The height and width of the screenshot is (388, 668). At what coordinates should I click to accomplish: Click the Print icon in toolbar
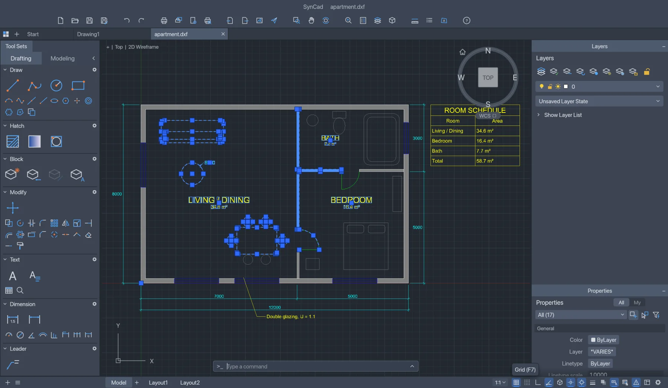(x=164, y=20)
